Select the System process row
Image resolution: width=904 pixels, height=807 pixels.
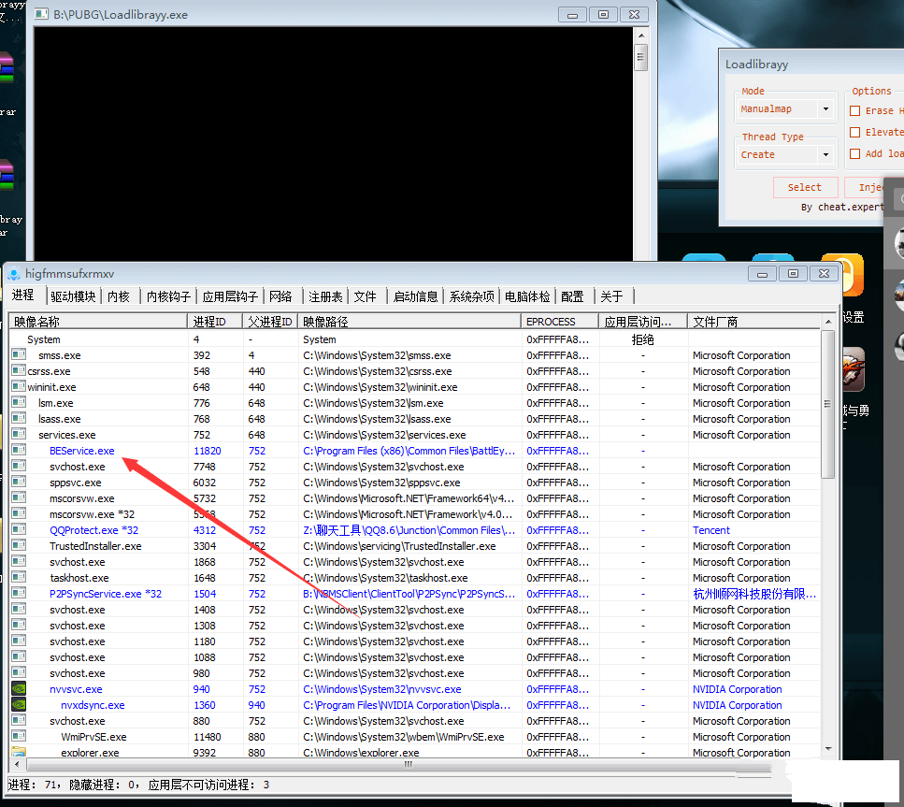pyautogui.click(x=414, y=339)
